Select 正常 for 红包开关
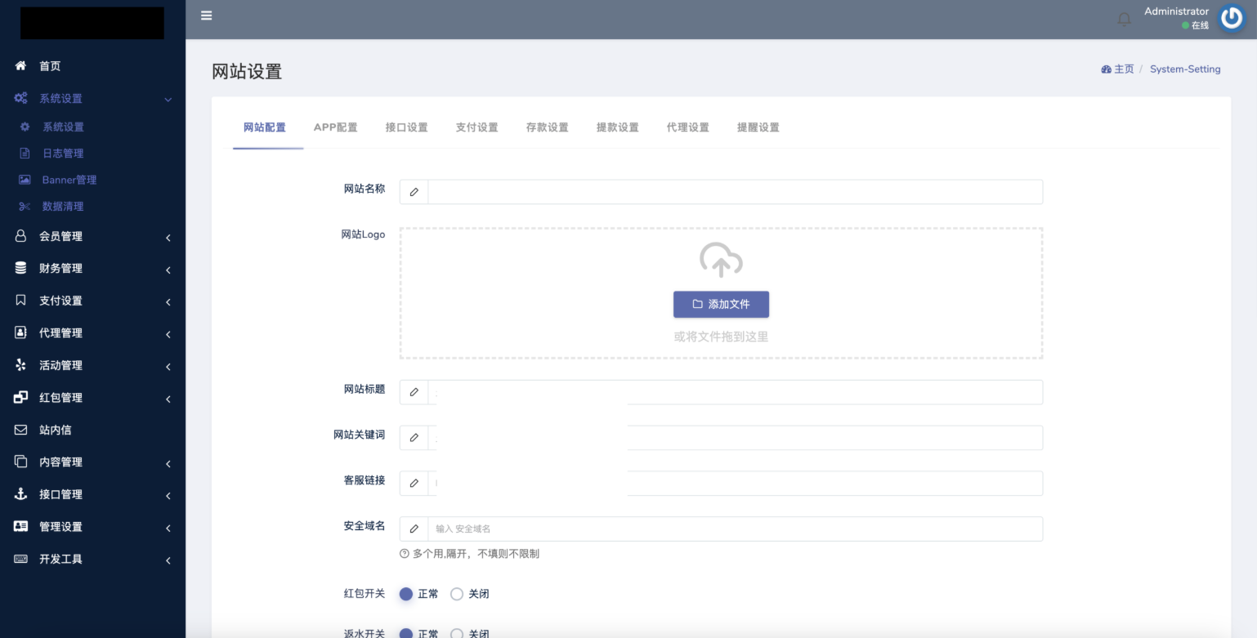This screenshot has height=638, width=1257. pyautogui.click(x=406, y=594)
